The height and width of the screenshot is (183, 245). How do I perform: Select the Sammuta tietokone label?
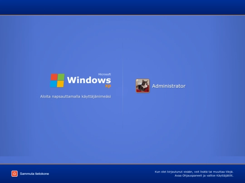click(x=34, y=174)
